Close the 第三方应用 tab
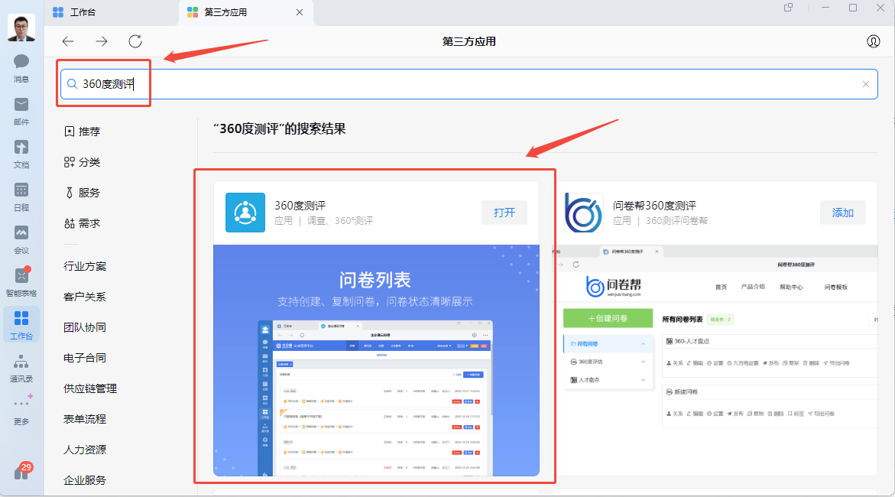Viewport: 895px width, 497px height. (x=299, y=12)
